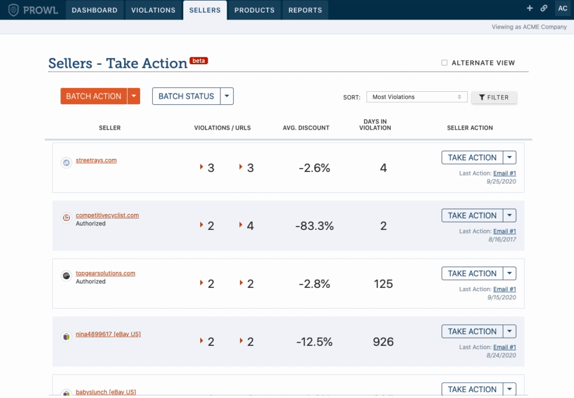Click the Days in Violation column header
Viewport: 574px width, 398px height.
pos(375,125)
